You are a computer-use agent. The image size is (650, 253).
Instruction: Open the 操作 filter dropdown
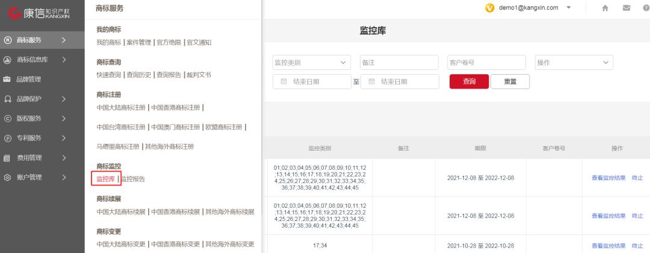[574, 63]
